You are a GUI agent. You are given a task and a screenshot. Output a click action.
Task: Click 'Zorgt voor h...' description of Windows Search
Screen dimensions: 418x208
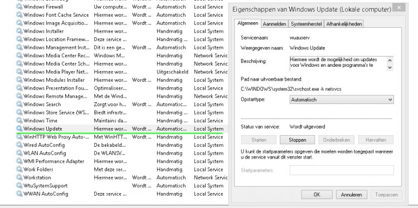pos(110,104)
